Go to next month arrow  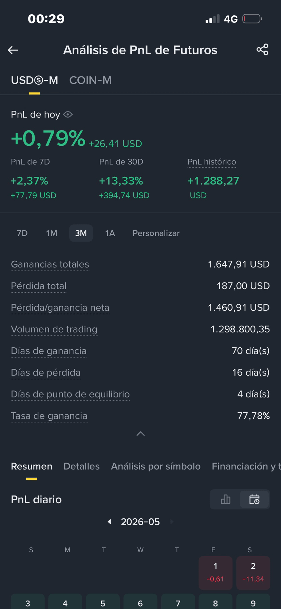172,522
